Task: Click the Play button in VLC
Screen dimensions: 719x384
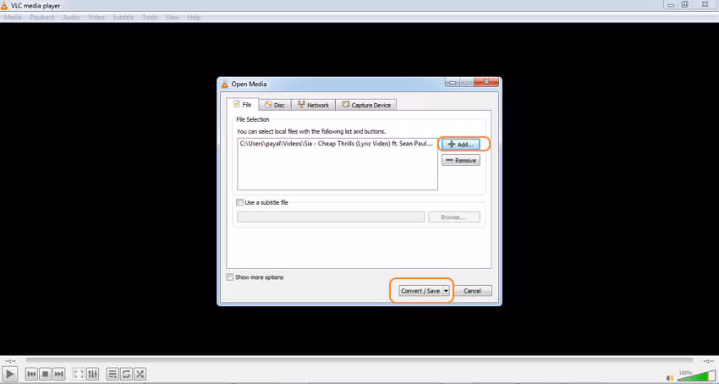Action: 10,374
